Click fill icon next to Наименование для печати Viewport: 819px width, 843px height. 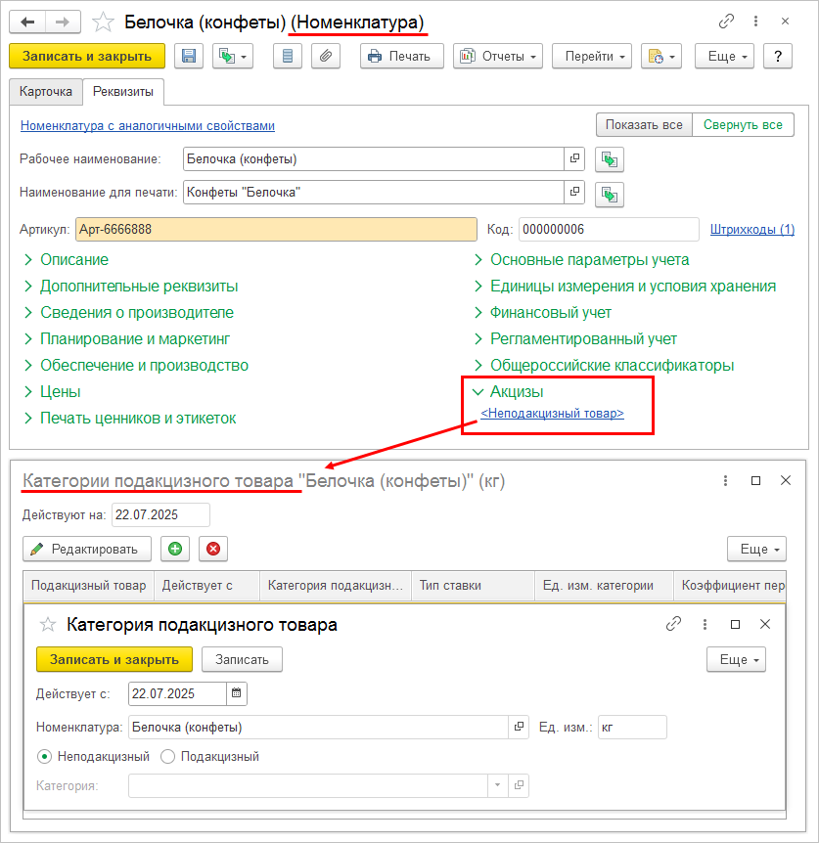coord(610,195)
